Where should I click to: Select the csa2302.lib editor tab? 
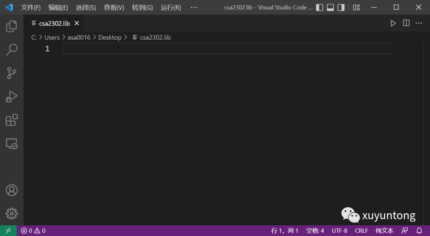click(x=54, y=23)
